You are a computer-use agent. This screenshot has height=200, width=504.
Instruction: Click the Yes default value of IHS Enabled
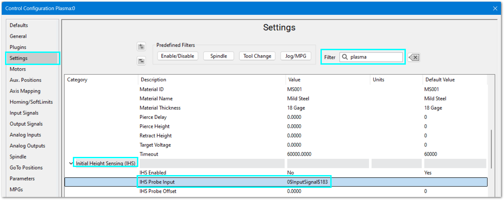point(428,173)
